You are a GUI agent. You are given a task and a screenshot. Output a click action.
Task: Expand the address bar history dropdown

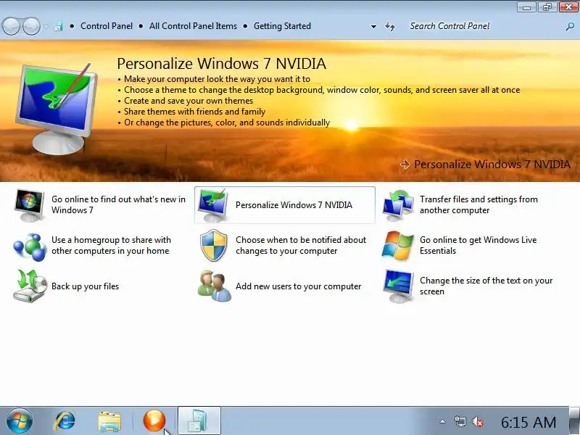[373, 26]
